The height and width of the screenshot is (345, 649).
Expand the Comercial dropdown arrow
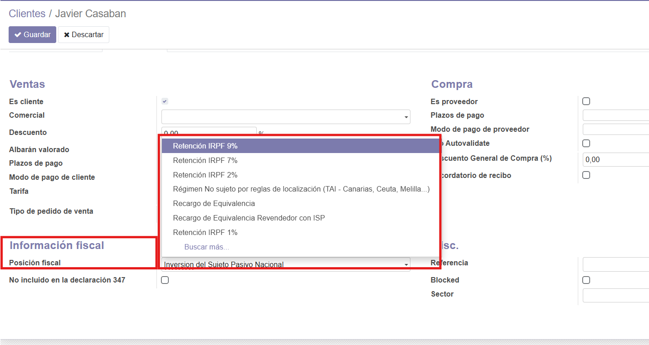click(406, 117)
